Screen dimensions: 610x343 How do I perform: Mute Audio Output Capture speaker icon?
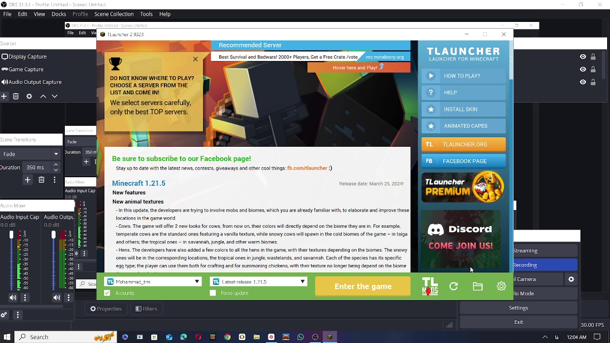point(57,298)
